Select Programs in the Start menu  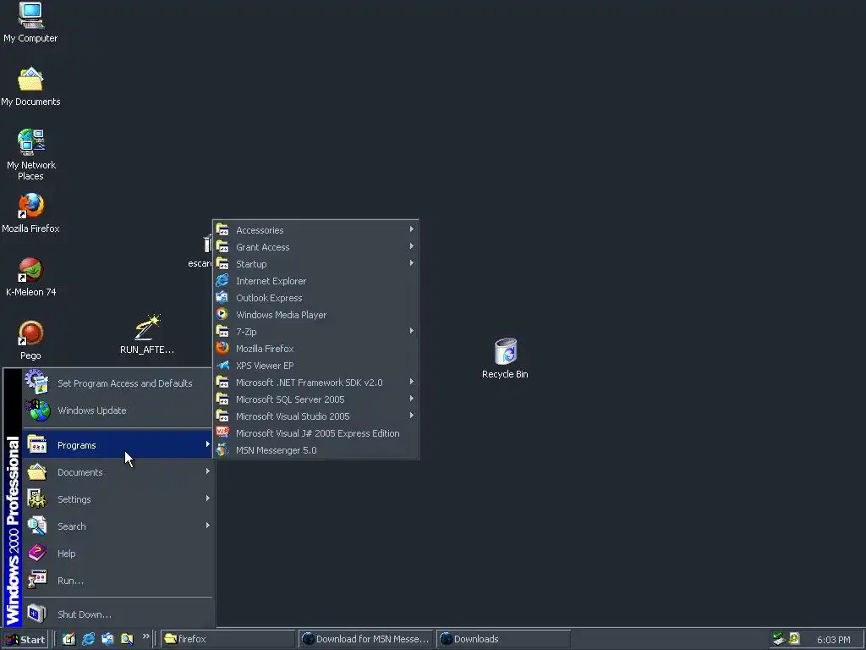[118, 445]
